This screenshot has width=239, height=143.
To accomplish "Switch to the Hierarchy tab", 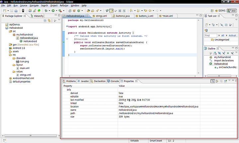I will coord(37,16).
